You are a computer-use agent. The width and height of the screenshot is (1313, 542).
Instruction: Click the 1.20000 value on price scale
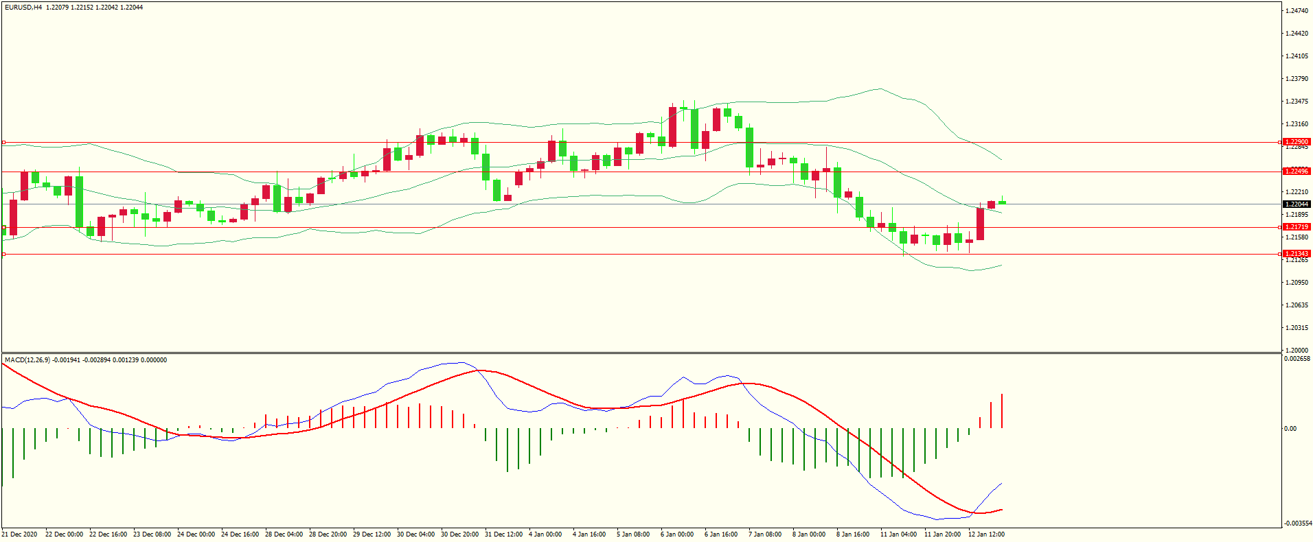(1297, 350)
